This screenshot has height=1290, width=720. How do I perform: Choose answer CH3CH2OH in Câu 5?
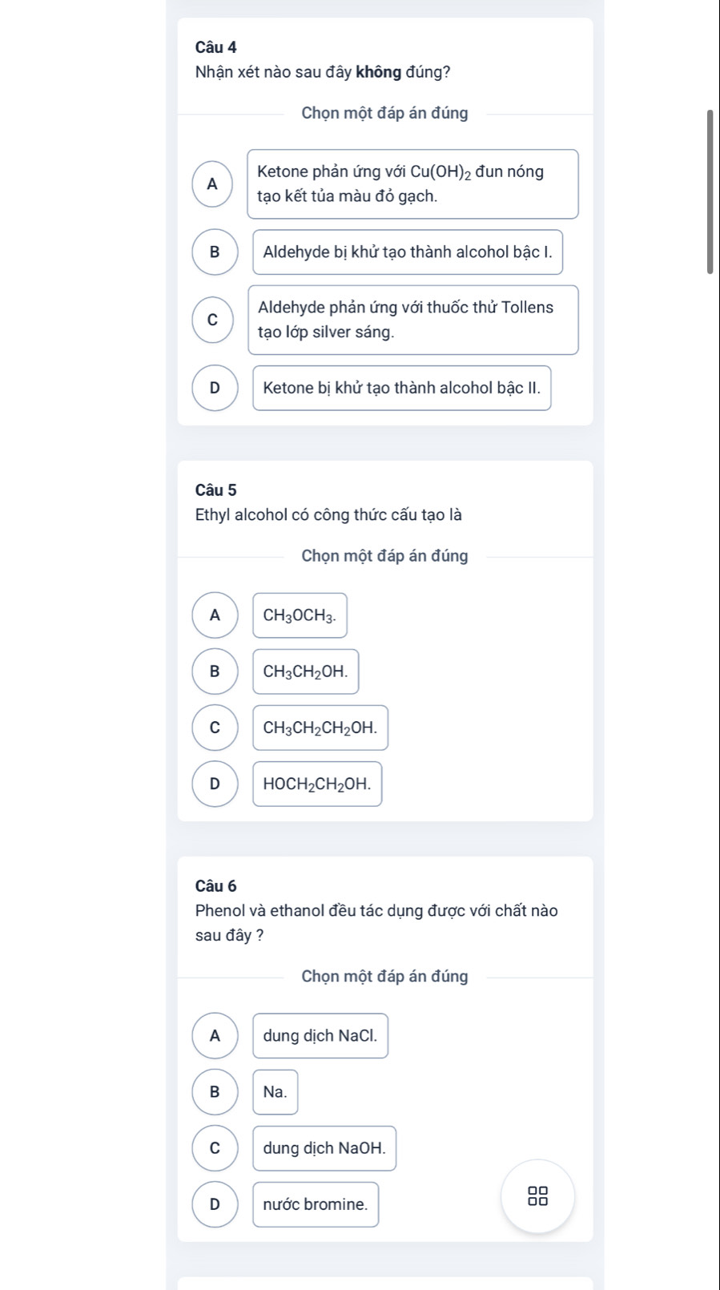coord(306,671)
